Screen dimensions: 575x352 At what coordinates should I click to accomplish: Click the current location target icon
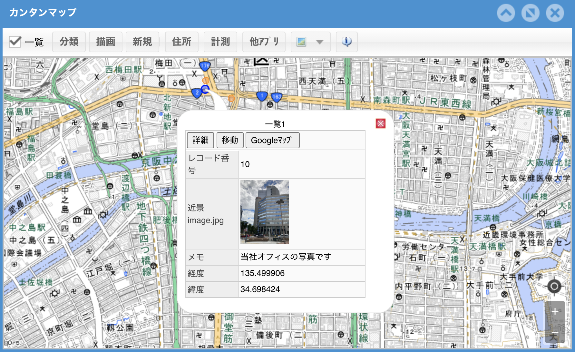click(x=554, y=286)
